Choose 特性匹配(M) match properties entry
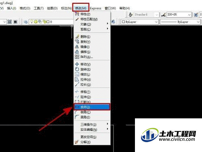The width and height of the screenshot is (202, 152). (92, 19)
